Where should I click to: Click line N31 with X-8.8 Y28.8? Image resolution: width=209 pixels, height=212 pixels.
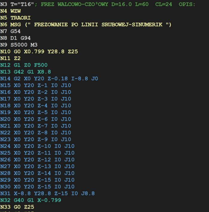(47, 193)
